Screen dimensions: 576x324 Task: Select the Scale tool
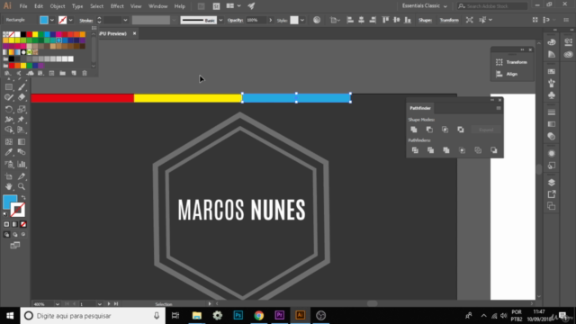tap(22, 109)
